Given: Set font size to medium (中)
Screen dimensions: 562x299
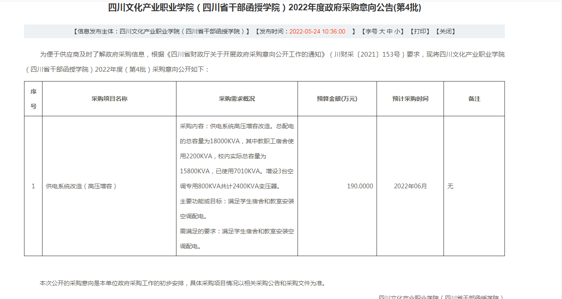Looking at the screenshot, I should click(389, 31).
